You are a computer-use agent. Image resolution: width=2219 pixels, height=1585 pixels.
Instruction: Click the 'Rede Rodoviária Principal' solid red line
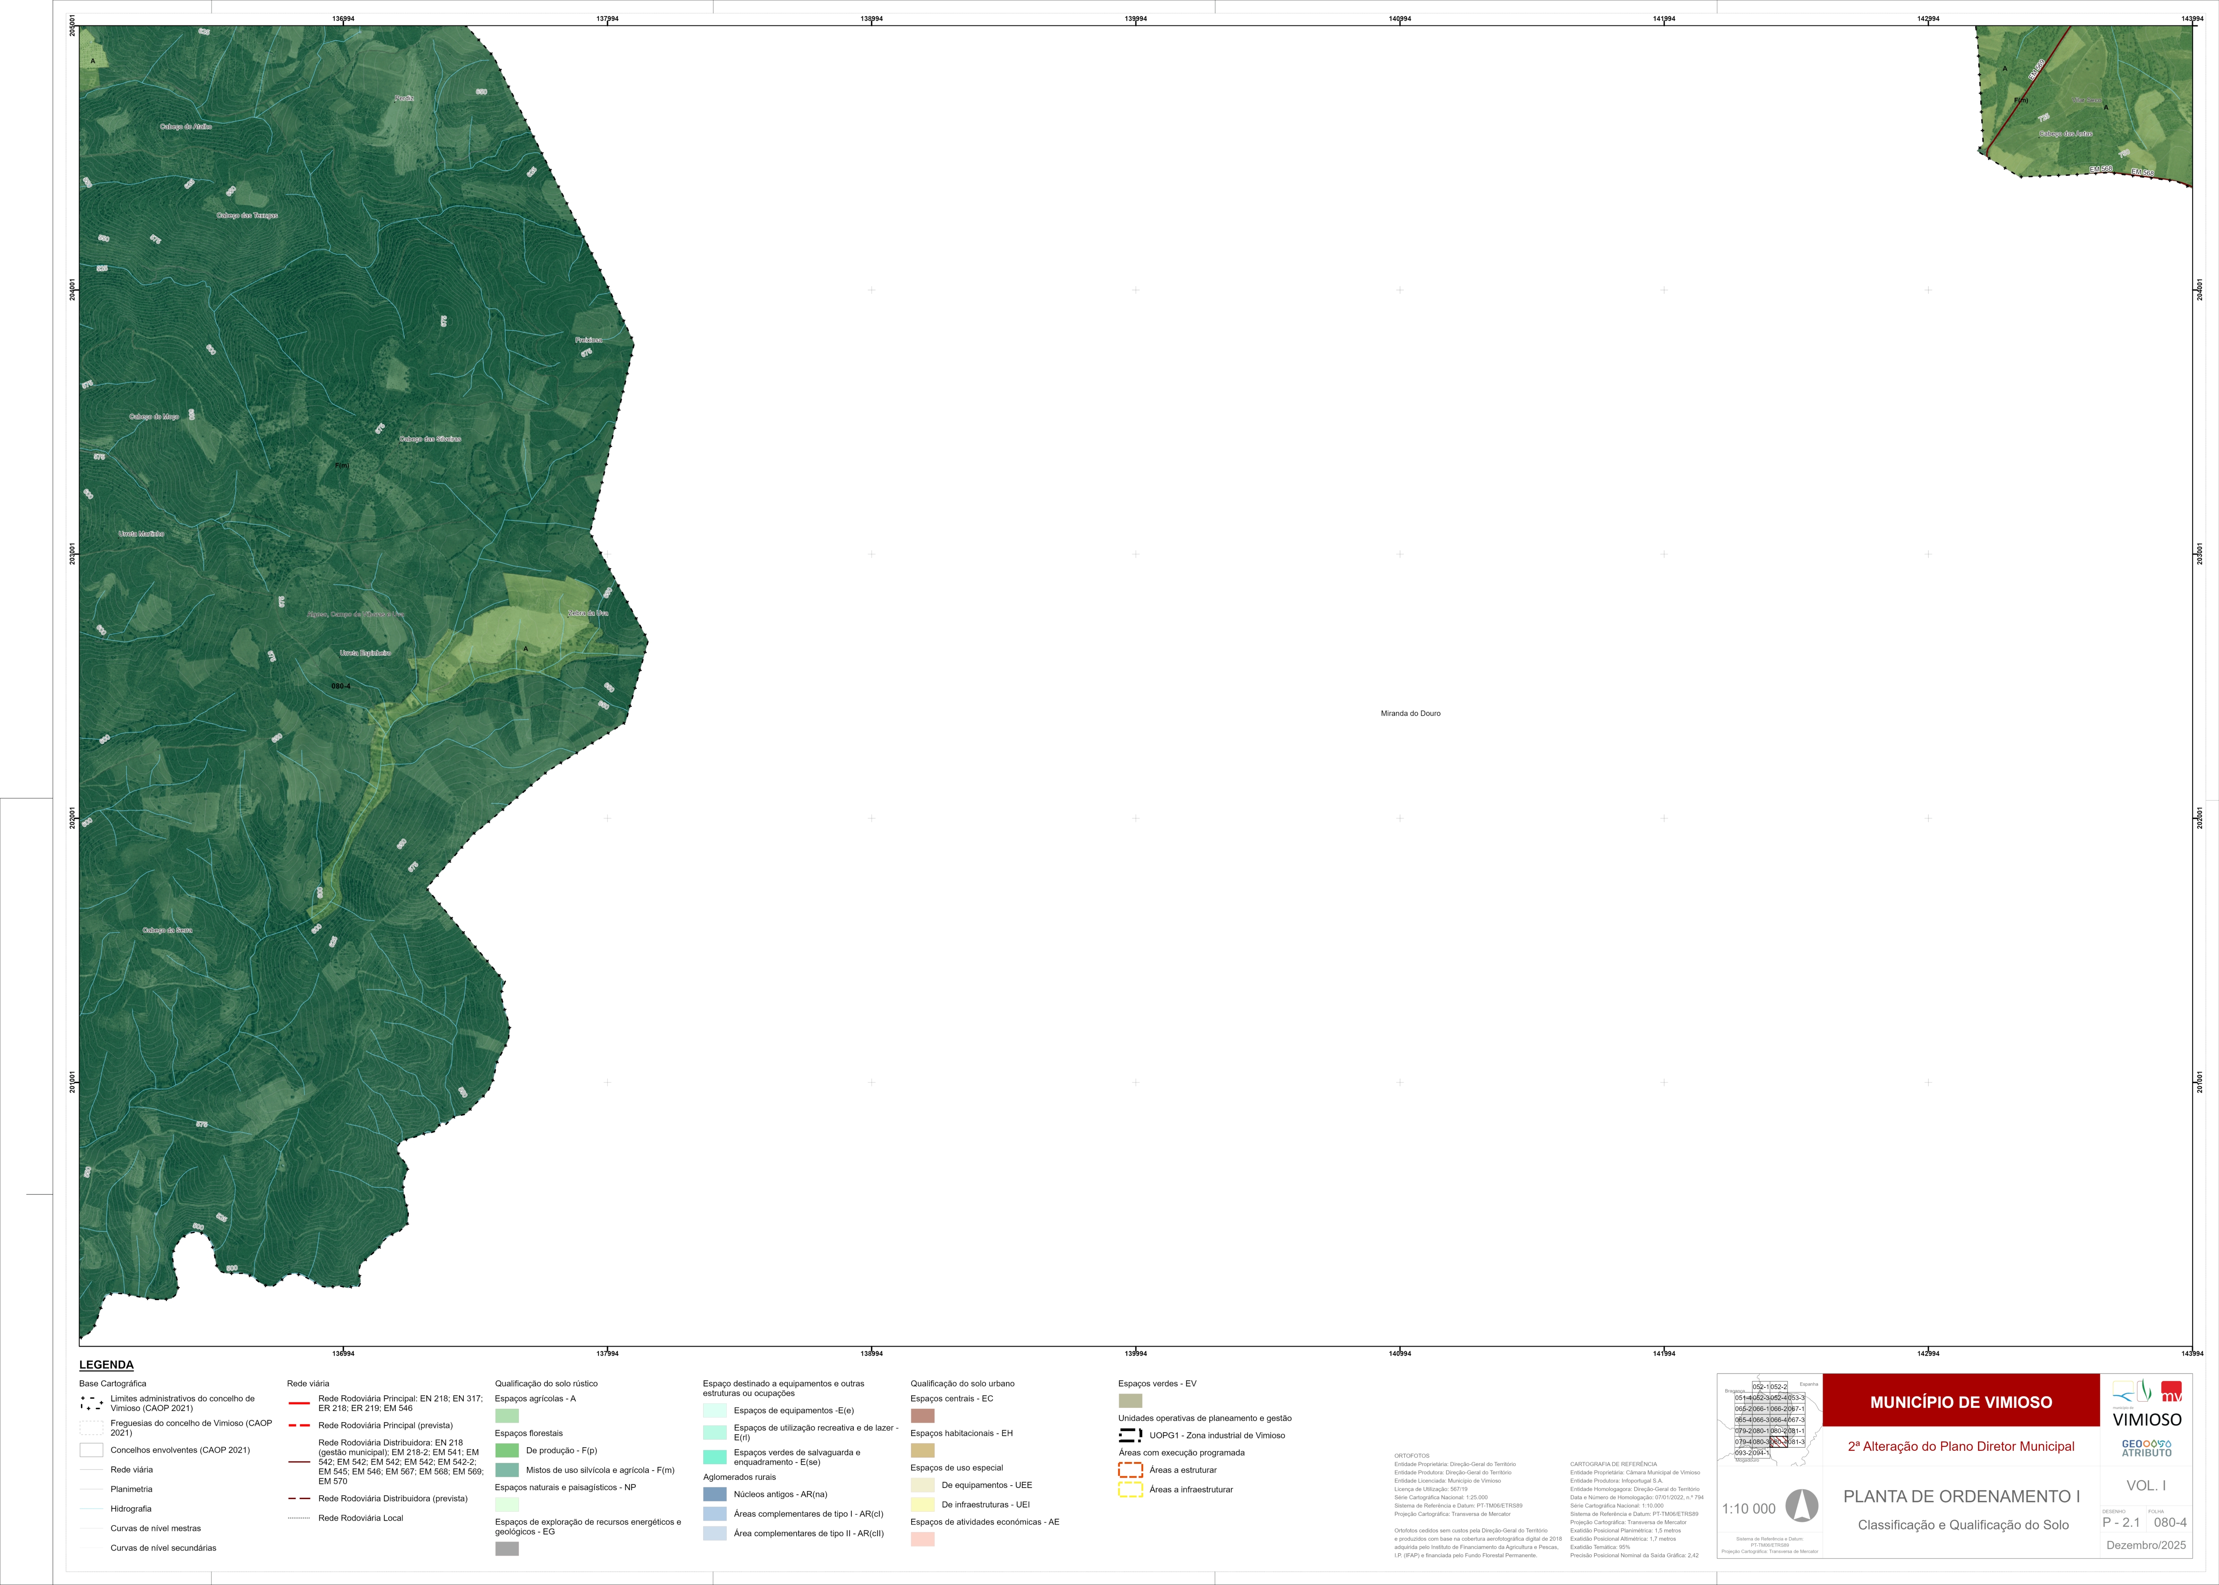(x=299, y=1403)
